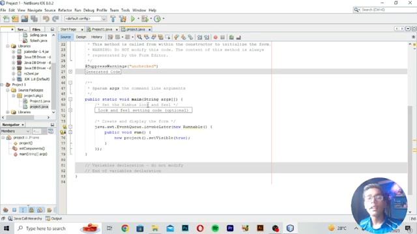Open the Output window button

(53, 218)
